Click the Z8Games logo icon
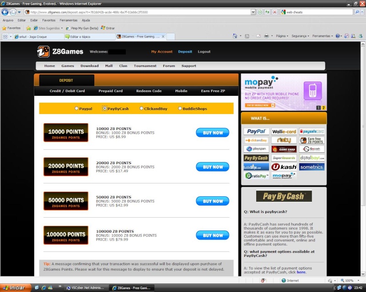Screen dimensions: 366x292 pyautogui.click(x=43, y=52)
